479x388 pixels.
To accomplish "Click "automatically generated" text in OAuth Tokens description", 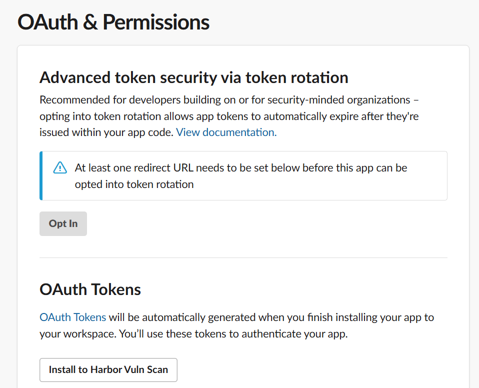I will (x=199, y=317).
